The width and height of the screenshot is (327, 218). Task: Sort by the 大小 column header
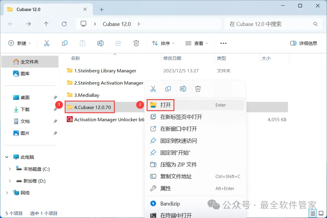(266, 58)
